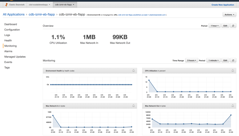Click Edit button in Overview section

[x=225, y=26]
